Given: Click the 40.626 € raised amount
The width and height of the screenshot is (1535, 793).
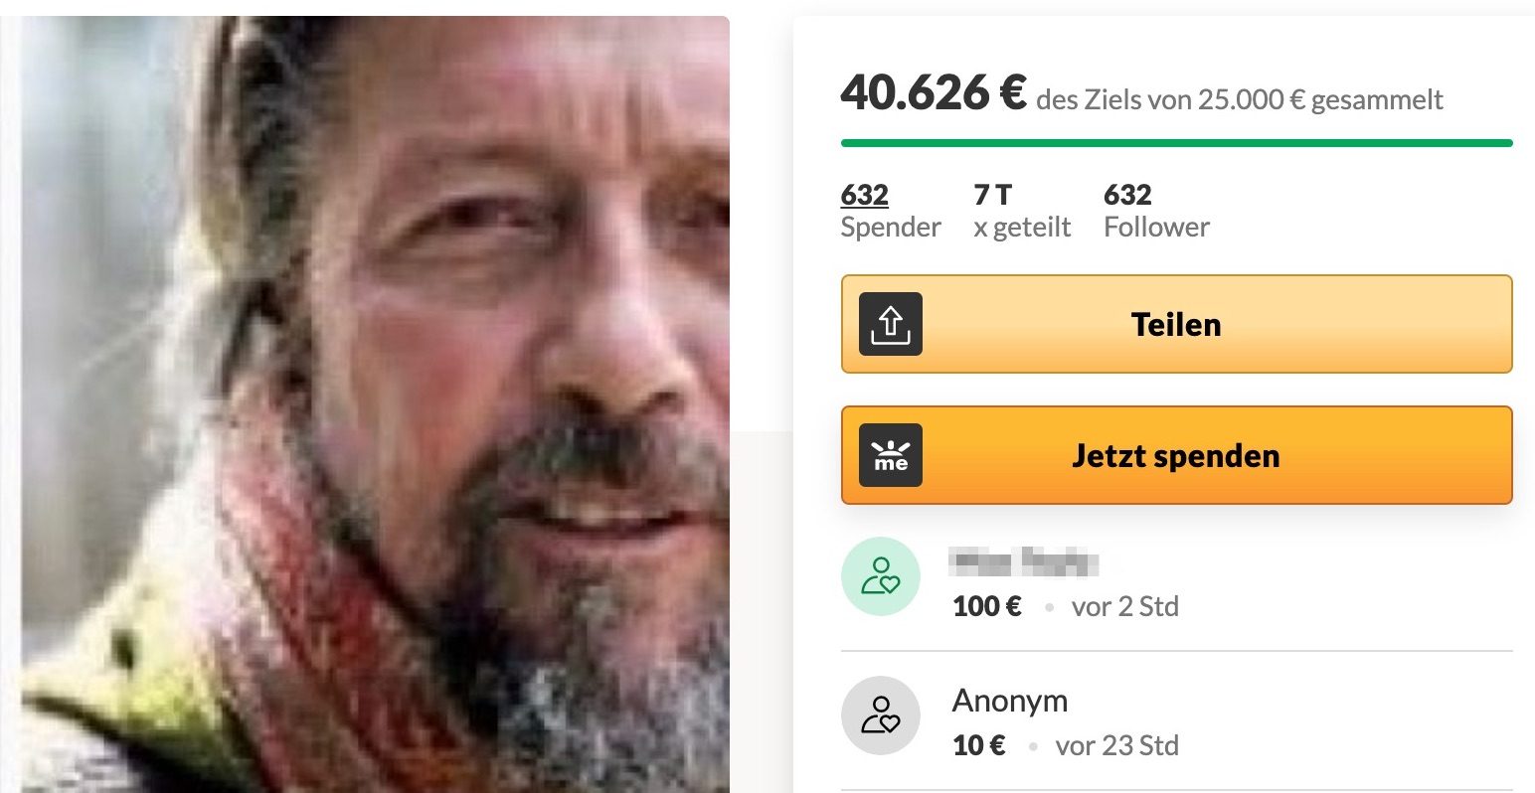Looking at the screenshot, I should coord(933,93).
